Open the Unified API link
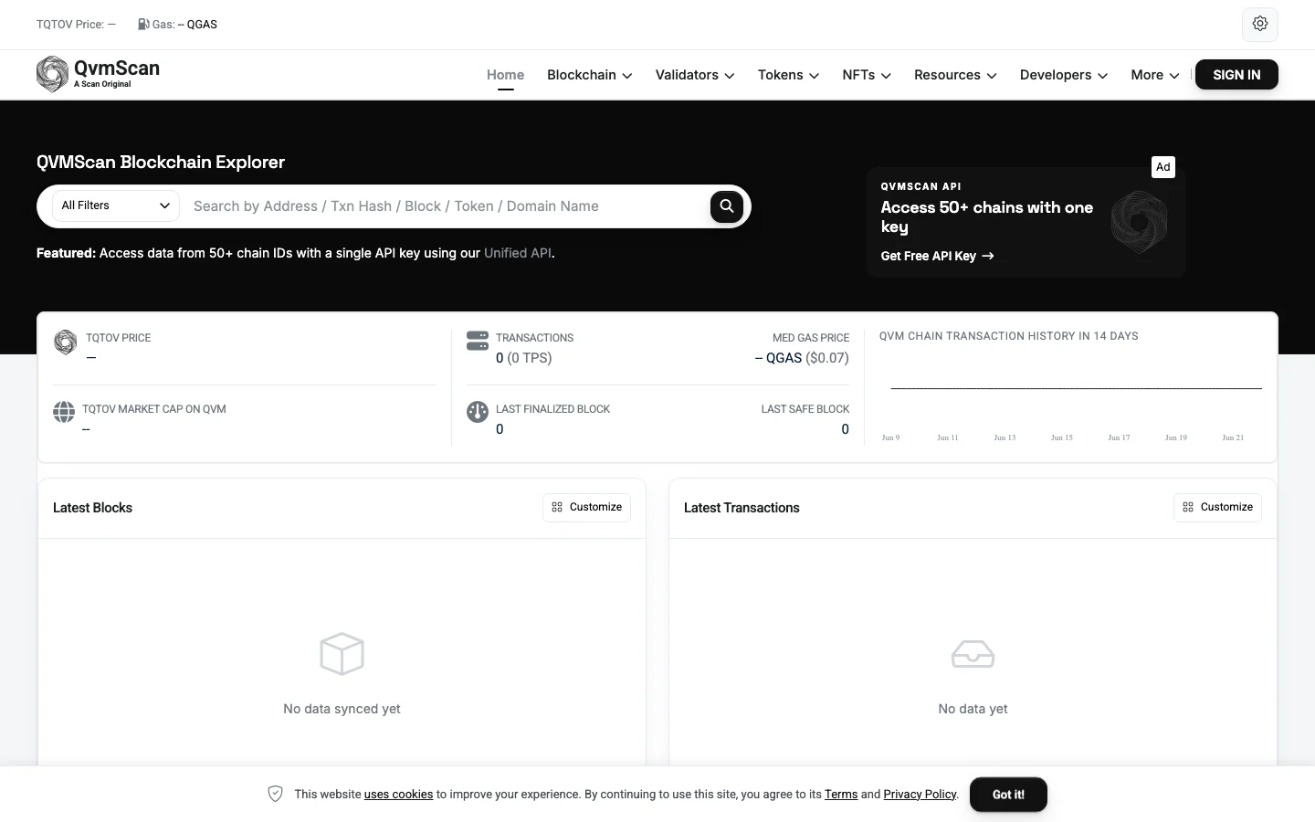This screenshot has height=822, width=1315. pos(518,253)
